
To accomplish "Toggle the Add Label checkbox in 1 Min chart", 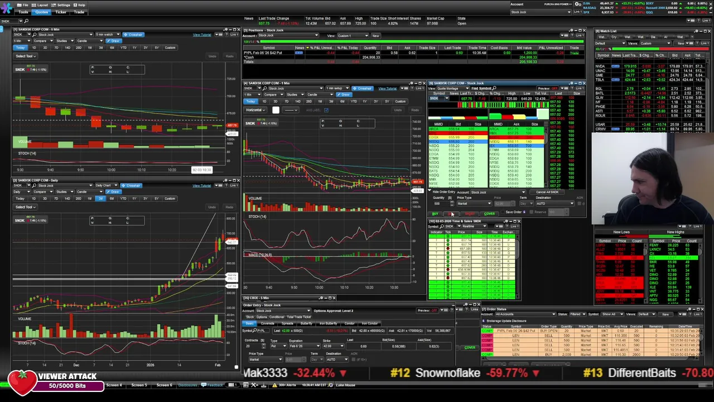I will pos(326,110).
